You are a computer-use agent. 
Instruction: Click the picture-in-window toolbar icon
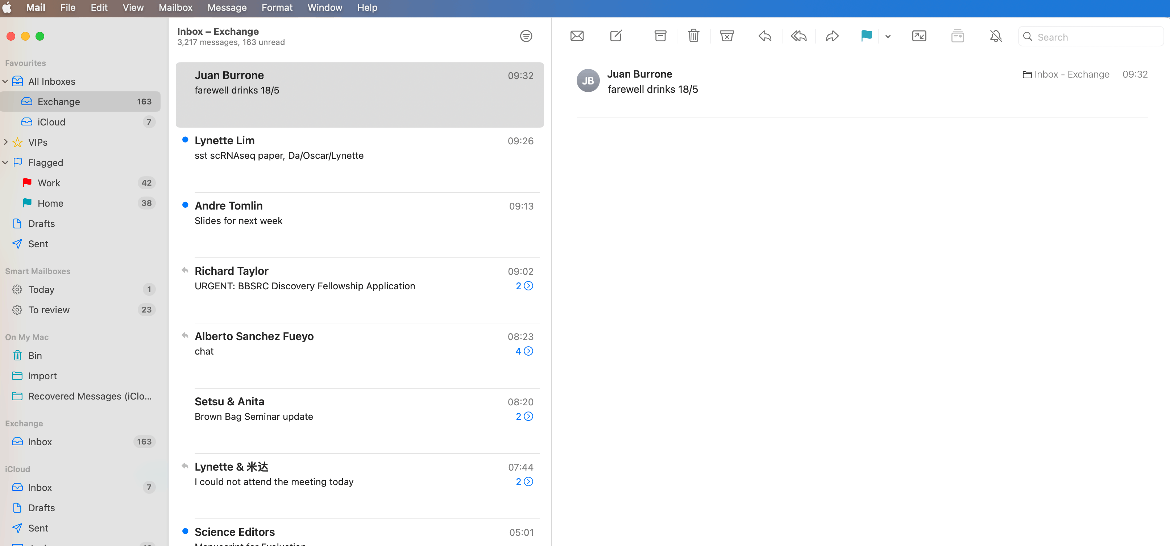tap(919, 36)
